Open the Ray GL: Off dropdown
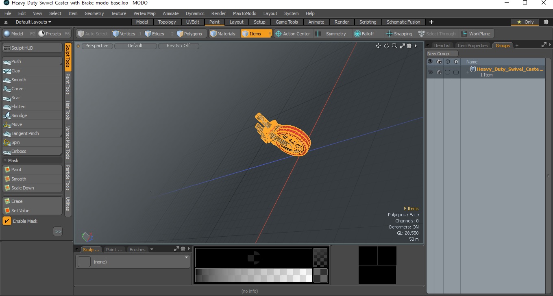The height and width of the screenshot is (296, 553). point(179,46)
